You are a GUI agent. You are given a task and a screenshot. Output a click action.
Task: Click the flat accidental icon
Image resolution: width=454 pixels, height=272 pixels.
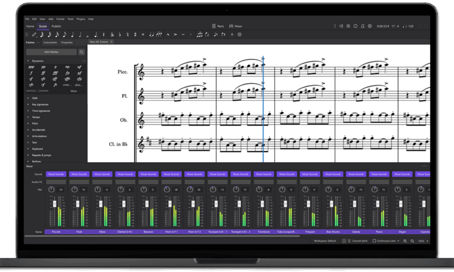[x=120, y=34]
